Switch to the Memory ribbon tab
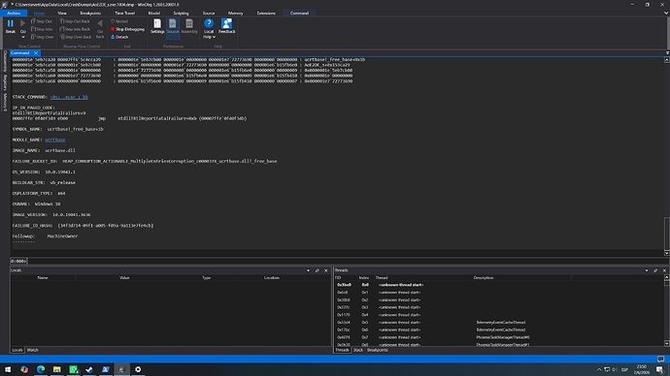 [x=235, y=14]
